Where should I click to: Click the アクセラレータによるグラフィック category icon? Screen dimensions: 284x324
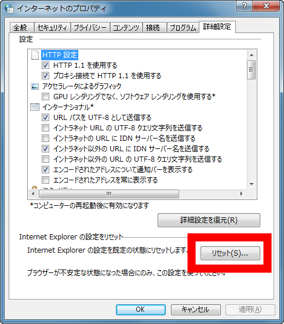(35, 86)
